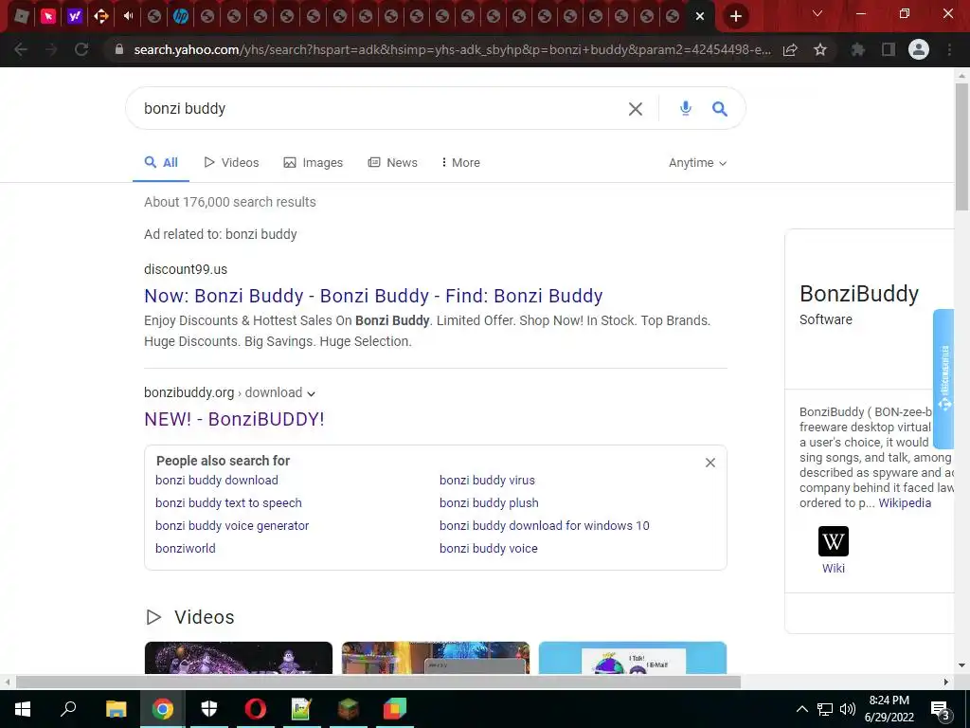
Task: Open Chrome extensions puzzle icon
Action: click(858, 49)
